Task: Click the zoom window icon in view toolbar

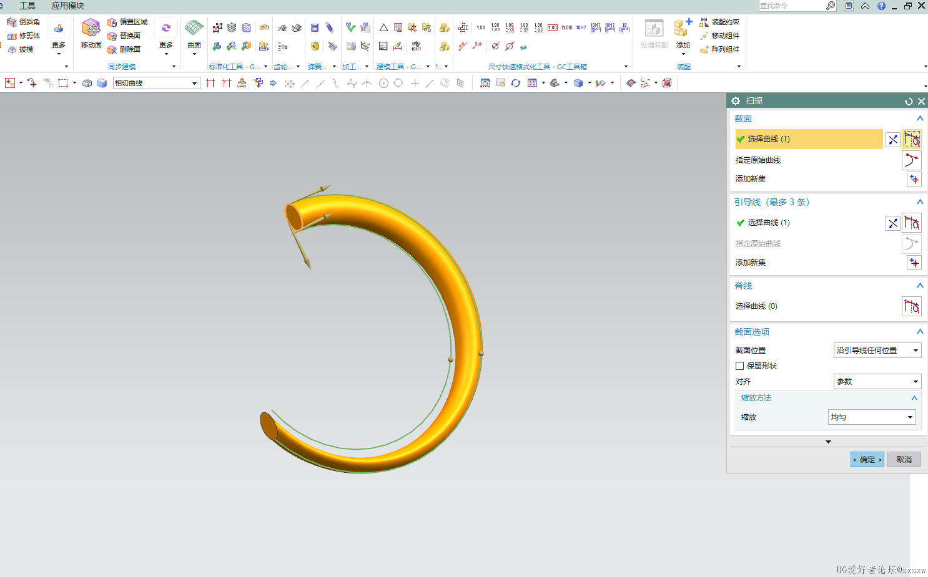Action: coord(485,83)
